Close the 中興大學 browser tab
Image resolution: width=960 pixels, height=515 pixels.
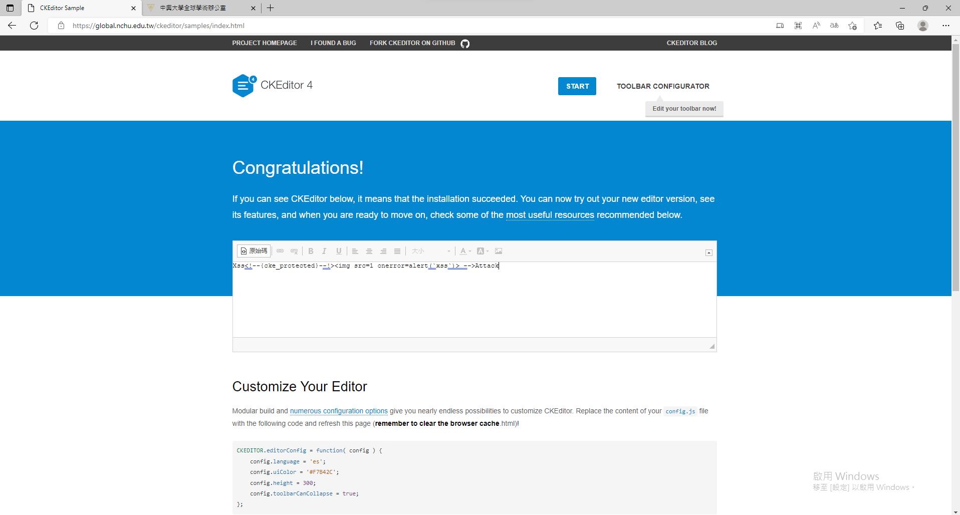[x=253, y=8]
